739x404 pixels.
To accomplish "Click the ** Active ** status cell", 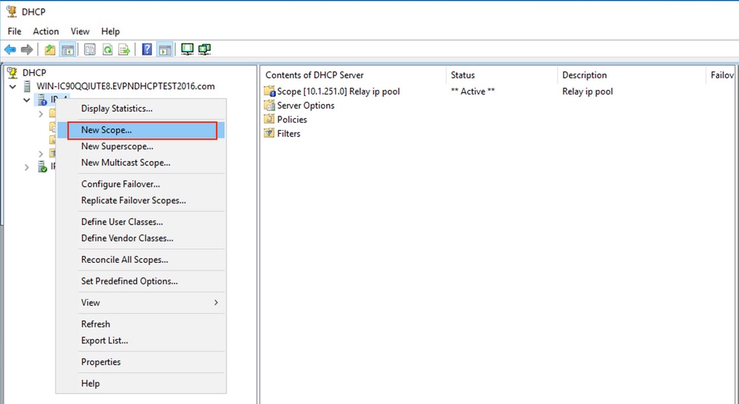I will tap(473, 92).
